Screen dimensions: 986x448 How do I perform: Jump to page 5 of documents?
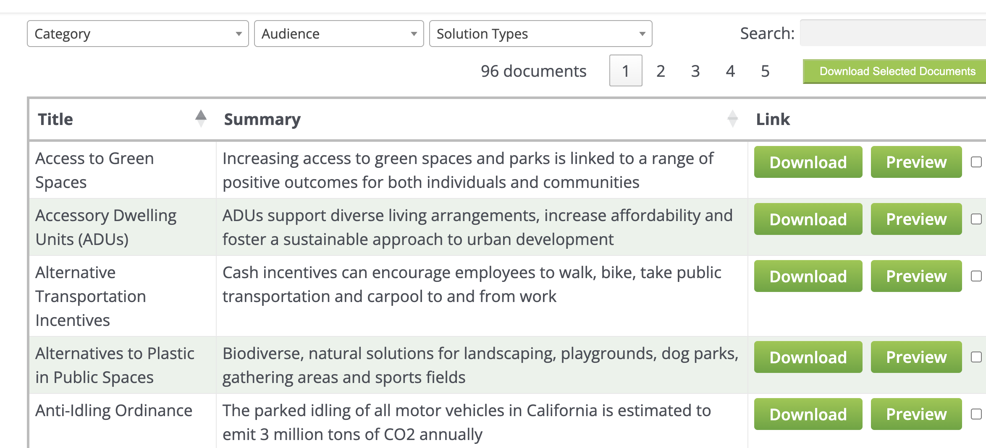(x=765, y=71)
